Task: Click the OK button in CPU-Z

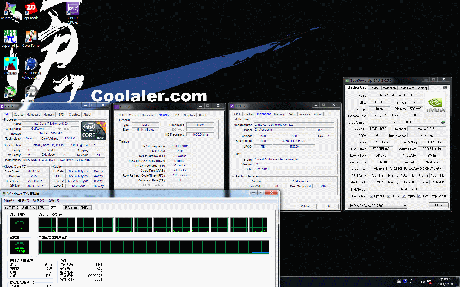Action: coord(329,206)
